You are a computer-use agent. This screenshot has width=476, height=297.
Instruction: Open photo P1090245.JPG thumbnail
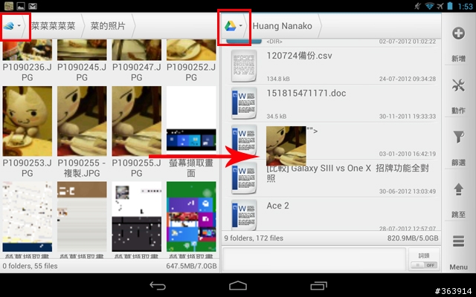pyautogui.click(x=82, y=50)
